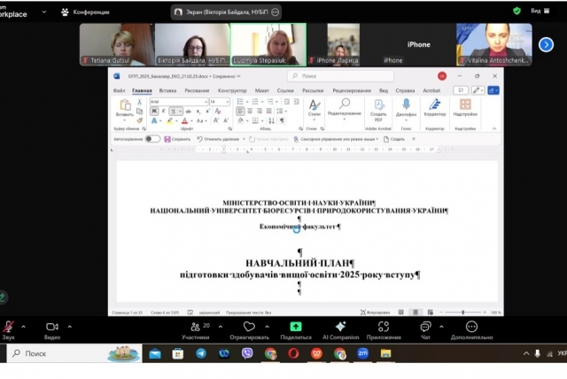Click React (Отреагировать) button
567x379 pixels.
249,330
